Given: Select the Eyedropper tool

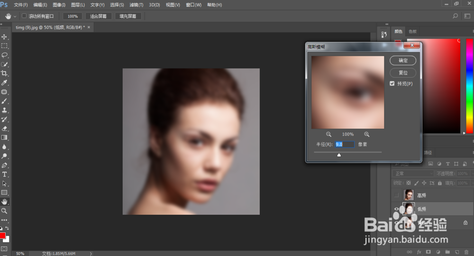Looking at the screenshot, I should click(x=4, y=82).
